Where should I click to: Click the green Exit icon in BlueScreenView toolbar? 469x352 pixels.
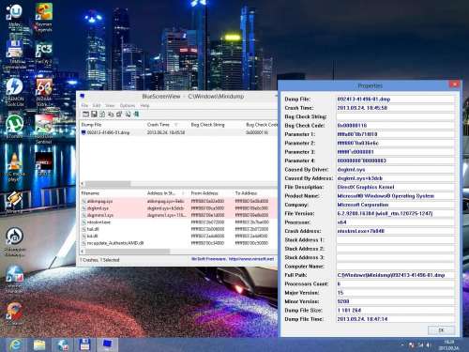pyautogui.click(x=136, y=115)
